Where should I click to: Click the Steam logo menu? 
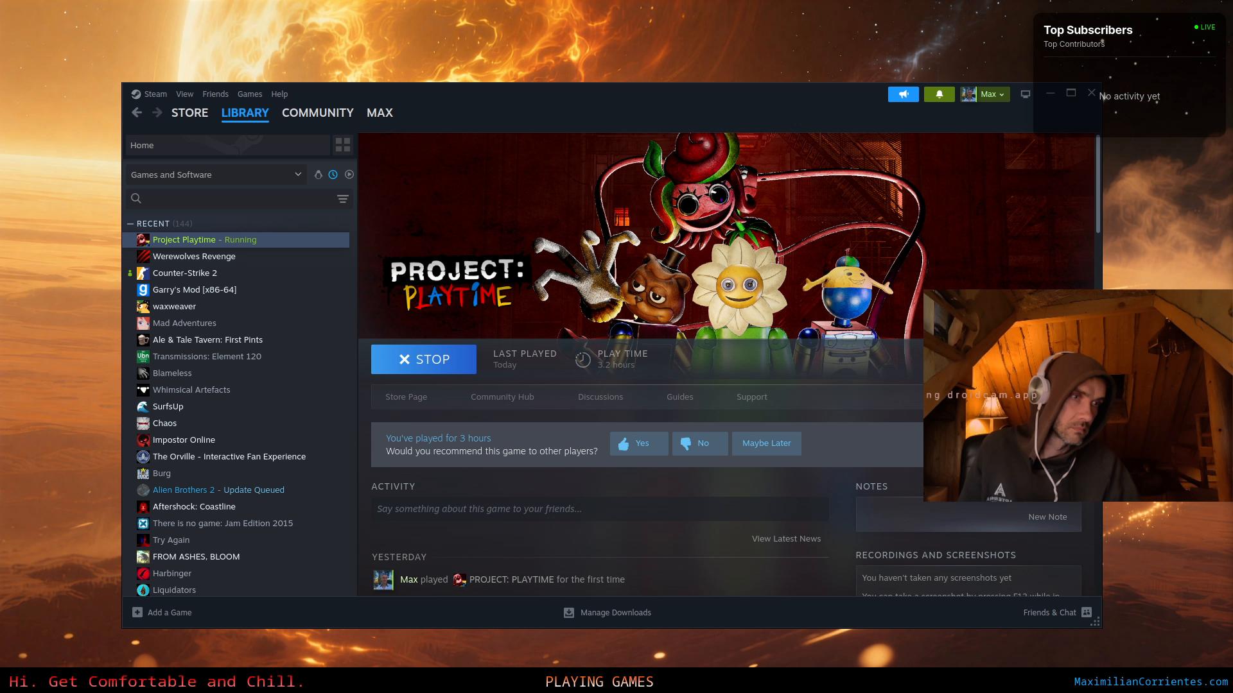[149, 94]
